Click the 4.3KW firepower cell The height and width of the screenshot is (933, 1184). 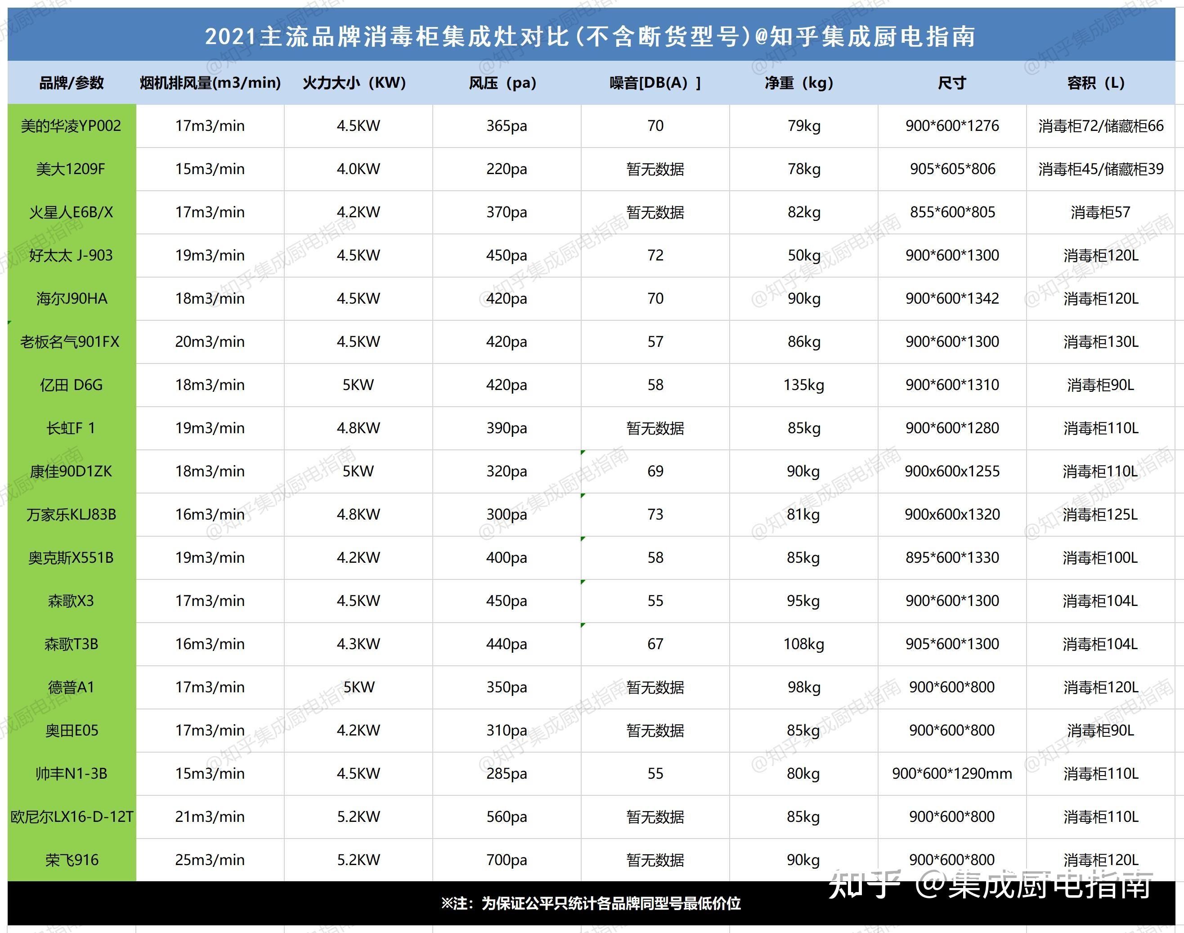[358, 643]
